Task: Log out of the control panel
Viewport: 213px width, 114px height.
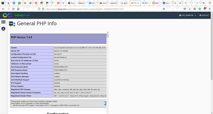Action: (x=204, y=15)
